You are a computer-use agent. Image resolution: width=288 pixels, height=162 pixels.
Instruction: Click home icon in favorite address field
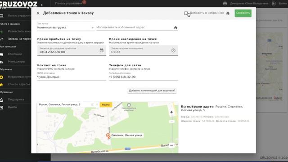(175, 28)
